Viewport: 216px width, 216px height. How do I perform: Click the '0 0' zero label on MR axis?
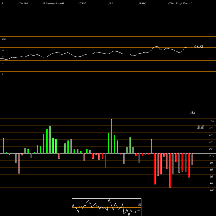coord(212,156)
